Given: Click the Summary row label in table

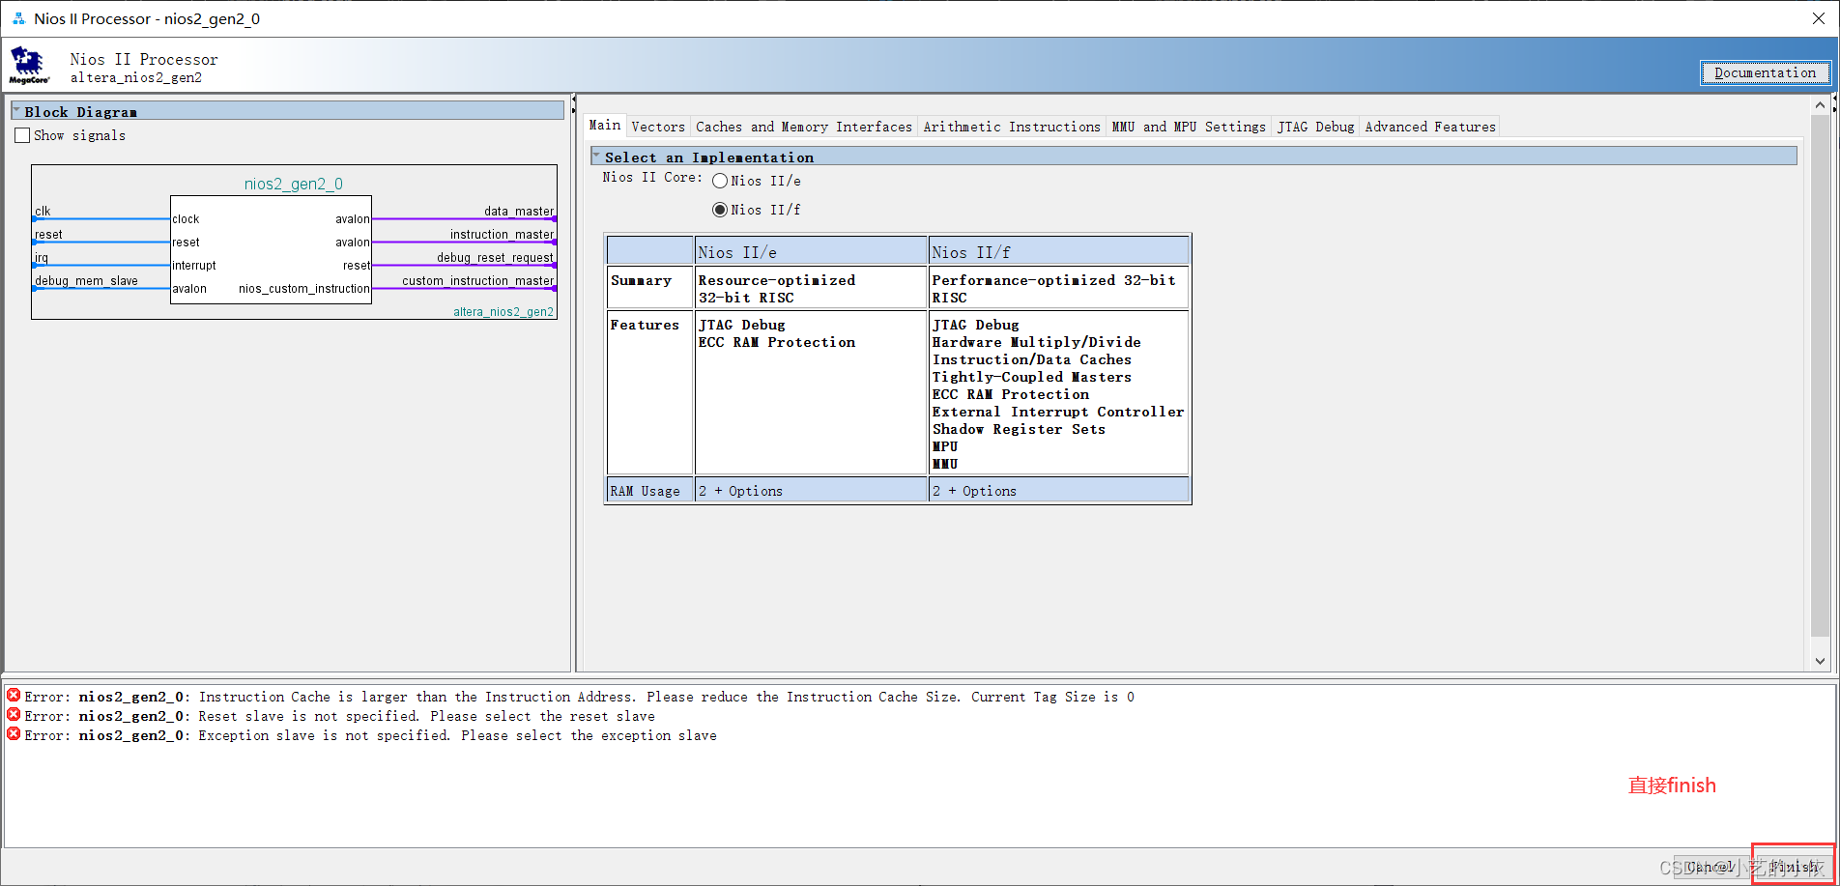Looking at the screenshot, I should click(x=641, y=280).
